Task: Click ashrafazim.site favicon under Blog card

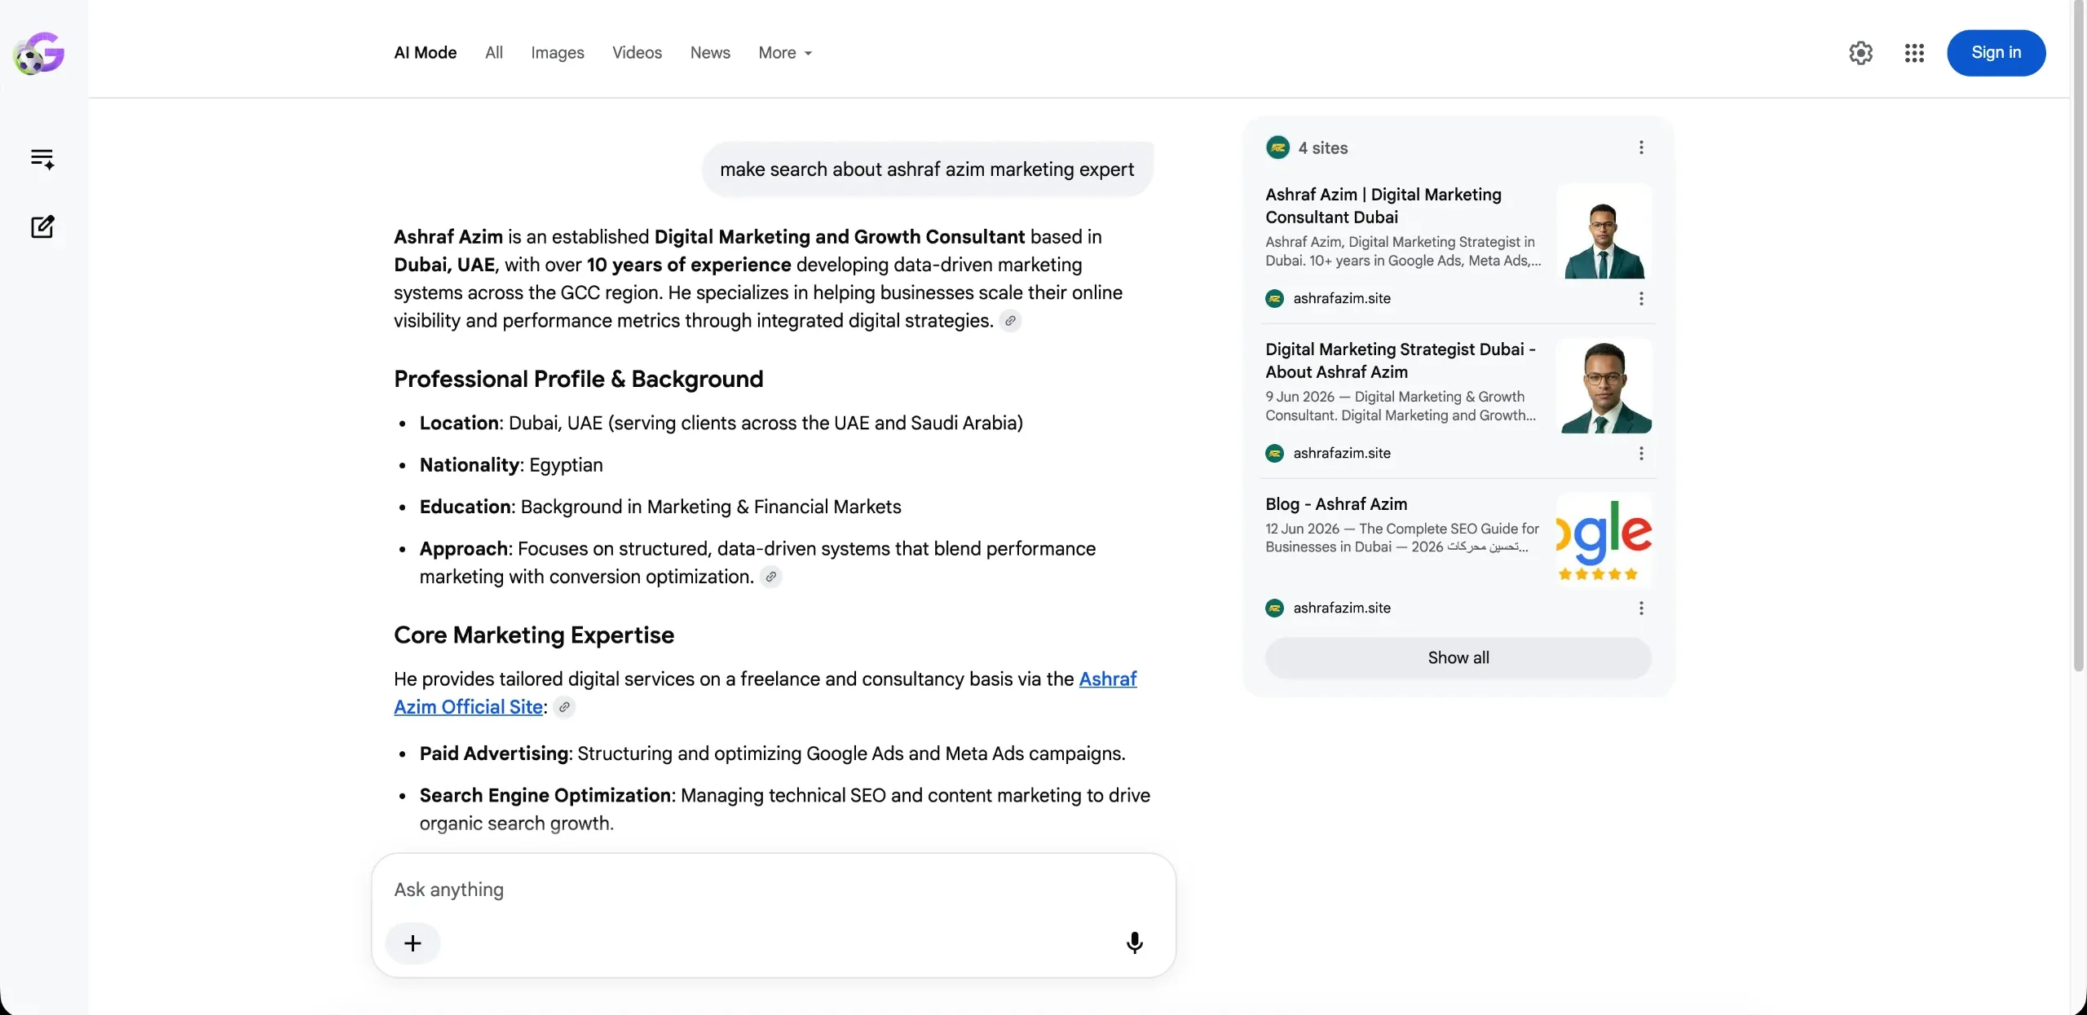Action: click(1275, 608)
